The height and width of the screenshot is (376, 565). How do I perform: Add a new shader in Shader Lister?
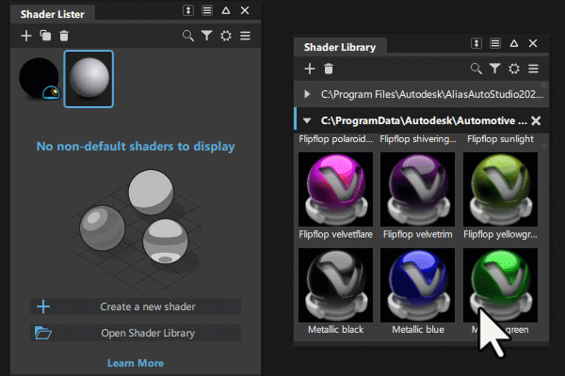[26, 36]
